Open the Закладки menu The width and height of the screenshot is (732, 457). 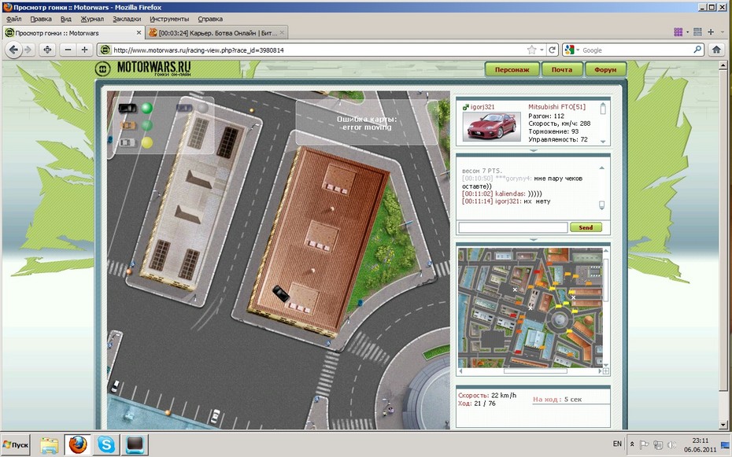tap(127, 19)
